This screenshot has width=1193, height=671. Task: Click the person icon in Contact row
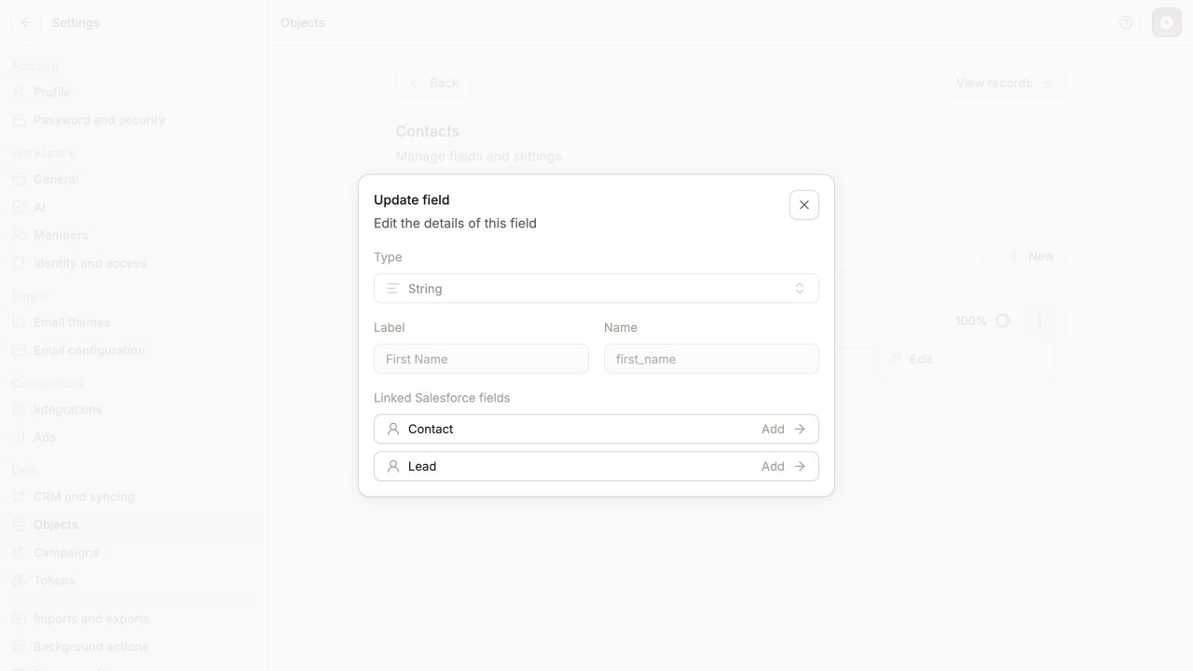[393, 429]
